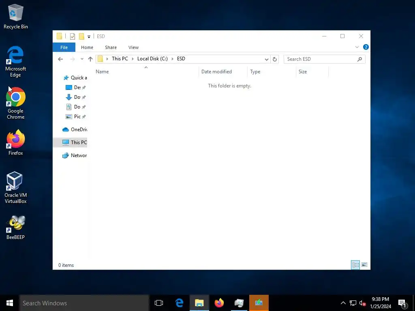
Task: Click the orange highlighted taskbar app
Action: tap(259, 303)
